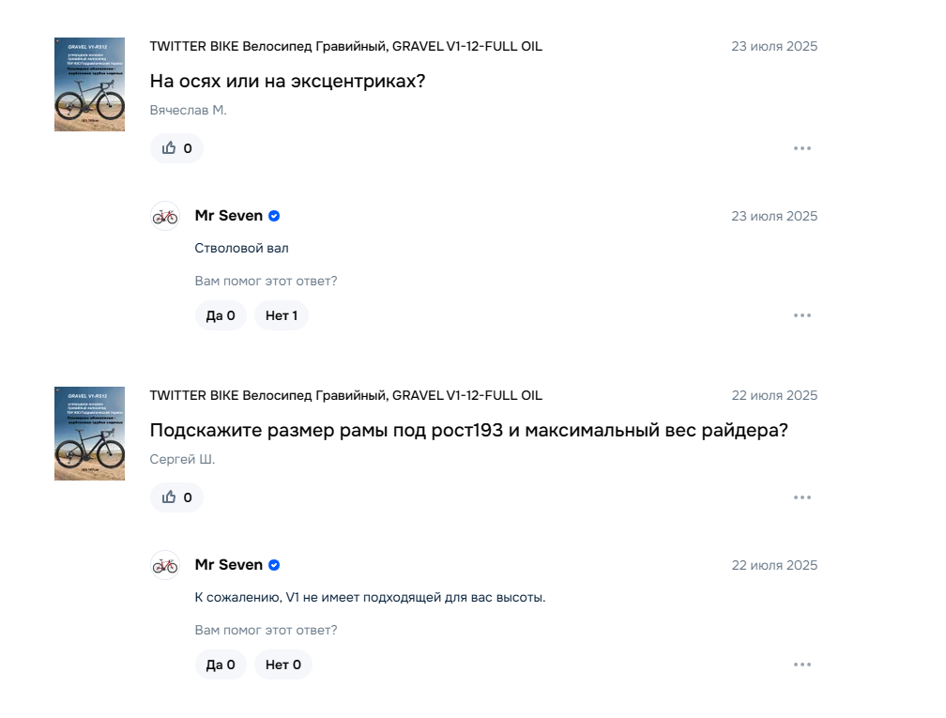Screen dimensions: 946x718
Task: Open the first gravel bike product thumbnail
Action: click(x=89, y=84)
